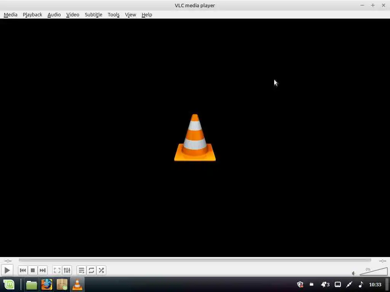Maximize the VLC window
The height and width of the screenshot is (292, 390).
pos(372,5)
